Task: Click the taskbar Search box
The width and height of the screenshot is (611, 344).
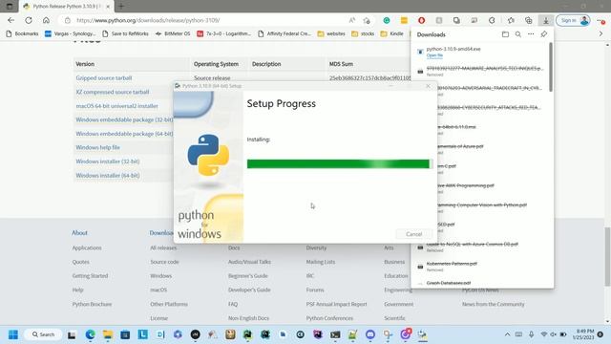Action: coord(43,334)
